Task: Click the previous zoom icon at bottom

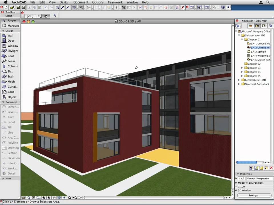Action: [x=74, y=198]
